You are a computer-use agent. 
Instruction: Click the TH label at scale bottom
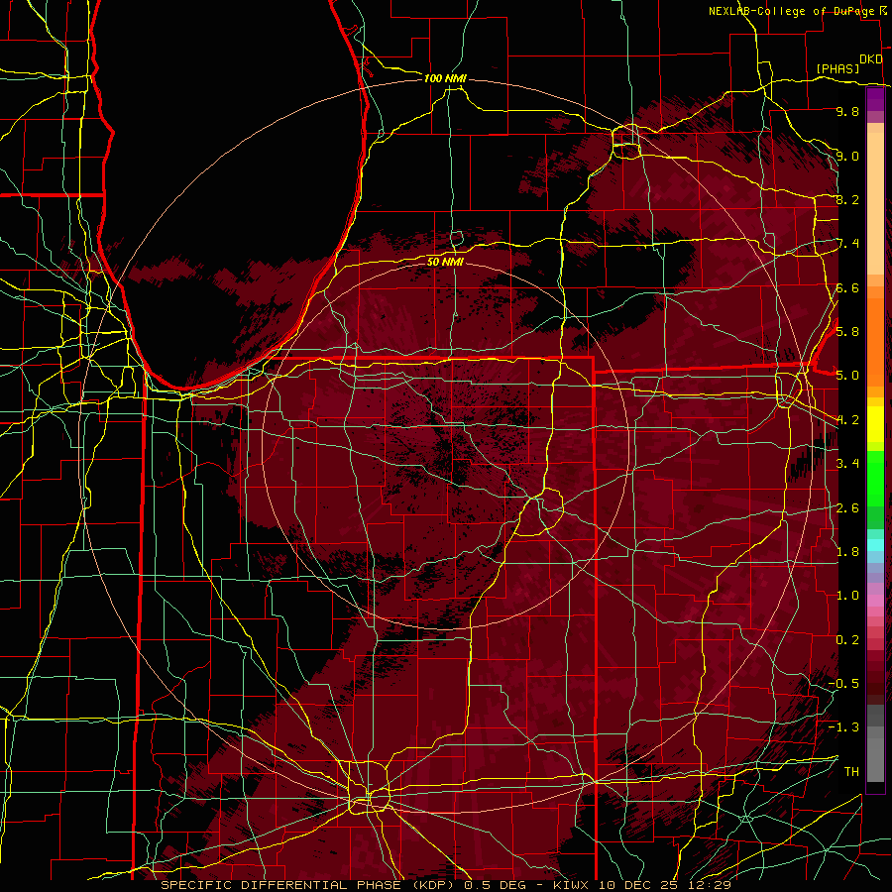pos(851,772)
